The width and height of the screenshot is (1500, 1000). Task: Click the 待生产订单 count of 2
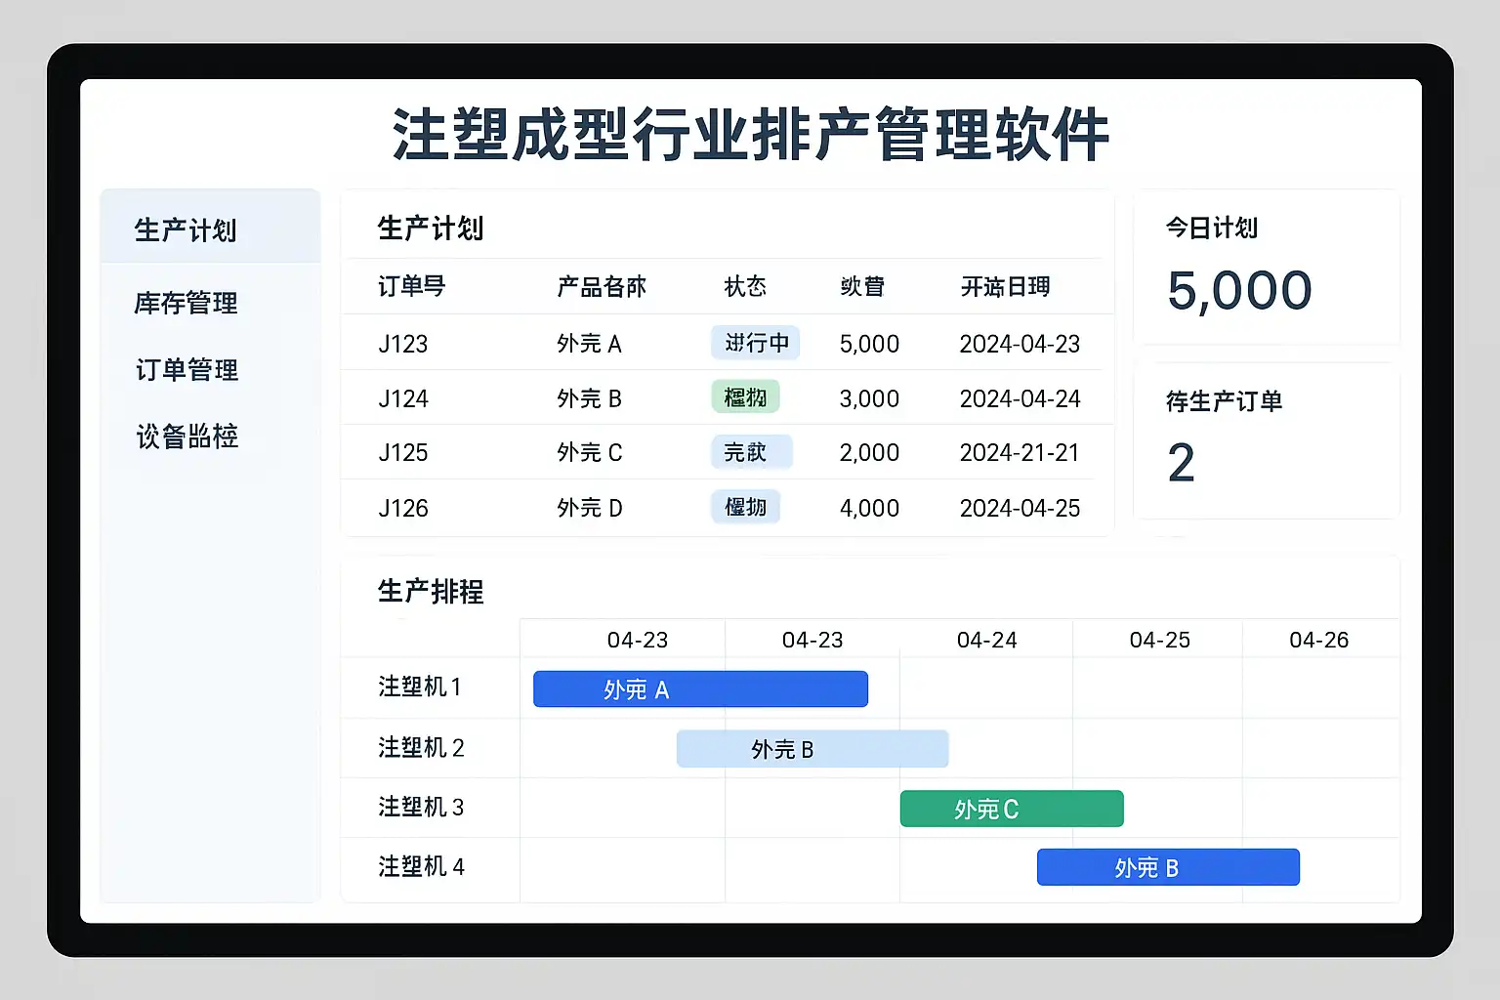point(1181,463)
